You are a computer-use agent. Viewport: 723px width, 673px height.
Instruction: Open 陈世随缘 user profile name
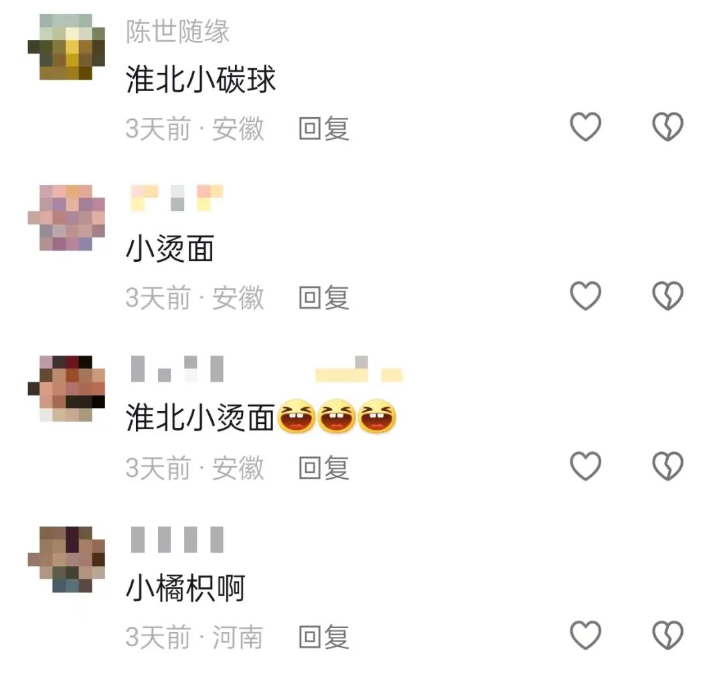[x=177, y=31]
